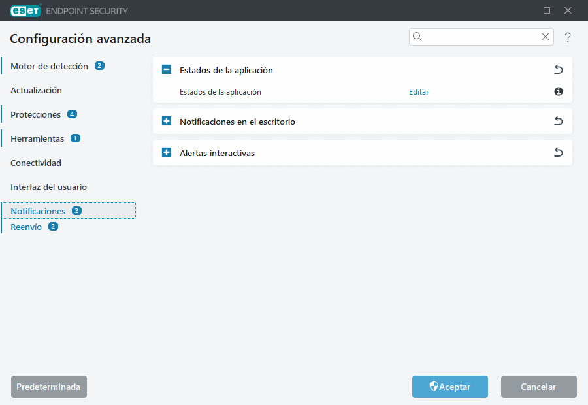Click the search magnifier icon
Screen dimensions: 588x405
tap(417, 37)
